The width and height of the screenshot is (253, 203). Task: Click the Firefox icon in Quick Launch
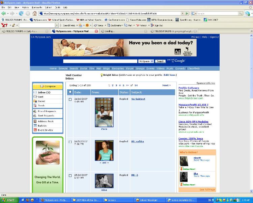tap(28, 200)
